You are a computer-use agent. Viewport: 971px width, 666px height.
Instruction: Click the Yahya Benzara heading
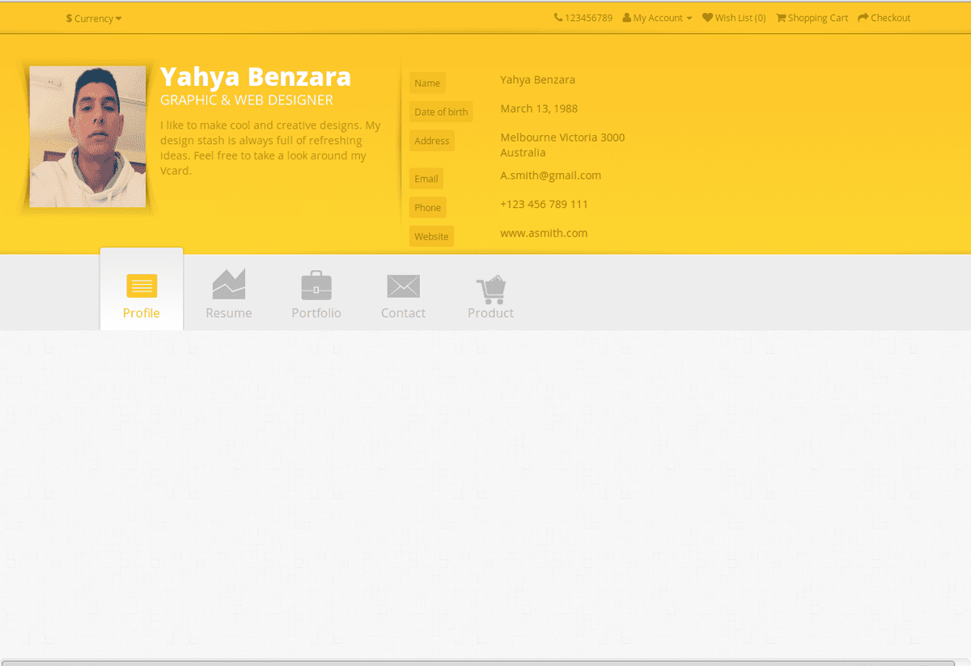pos(256,77)
